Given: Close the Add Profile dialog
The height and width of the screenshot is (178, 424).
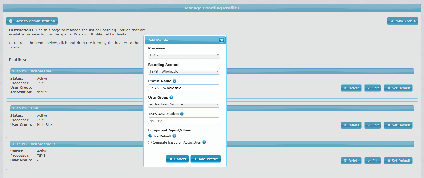Looking at the screenshot, I should [222, 40].
